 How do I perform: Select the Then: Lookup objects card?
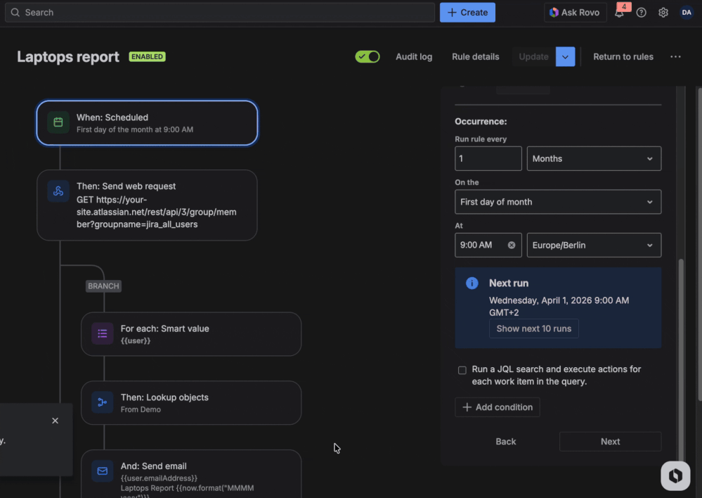pos(191,403)
